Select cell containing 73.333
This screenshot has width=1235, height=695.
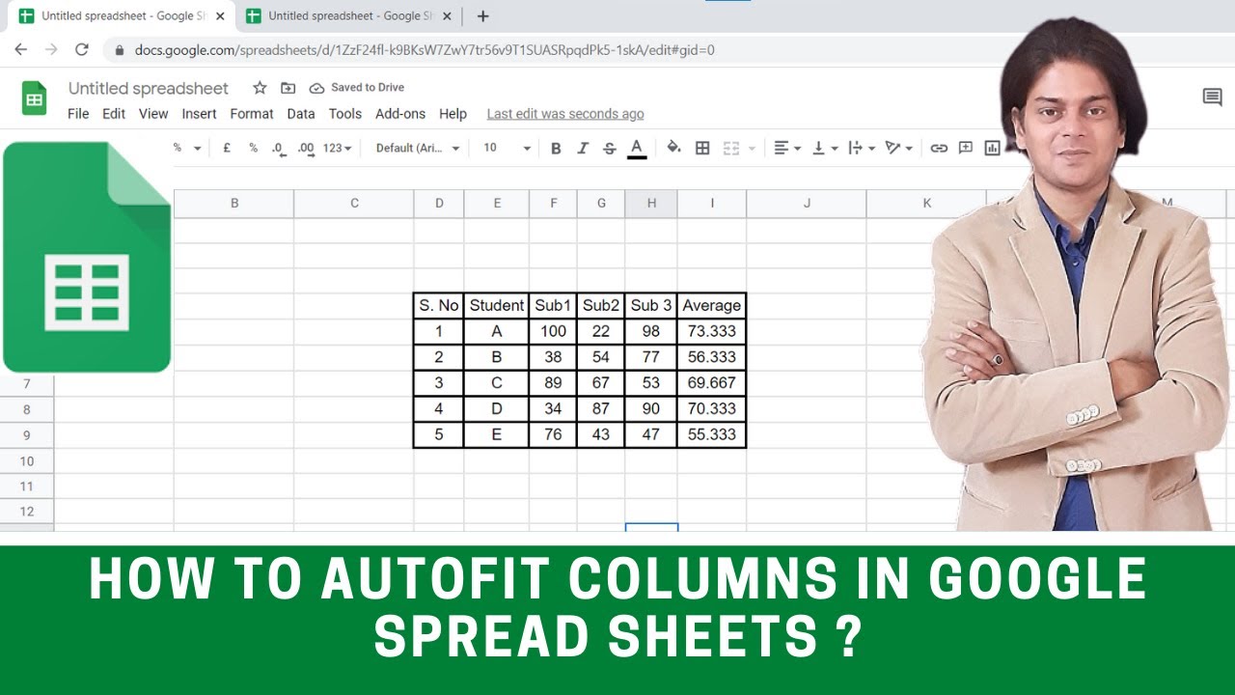(x=712, y=331)
